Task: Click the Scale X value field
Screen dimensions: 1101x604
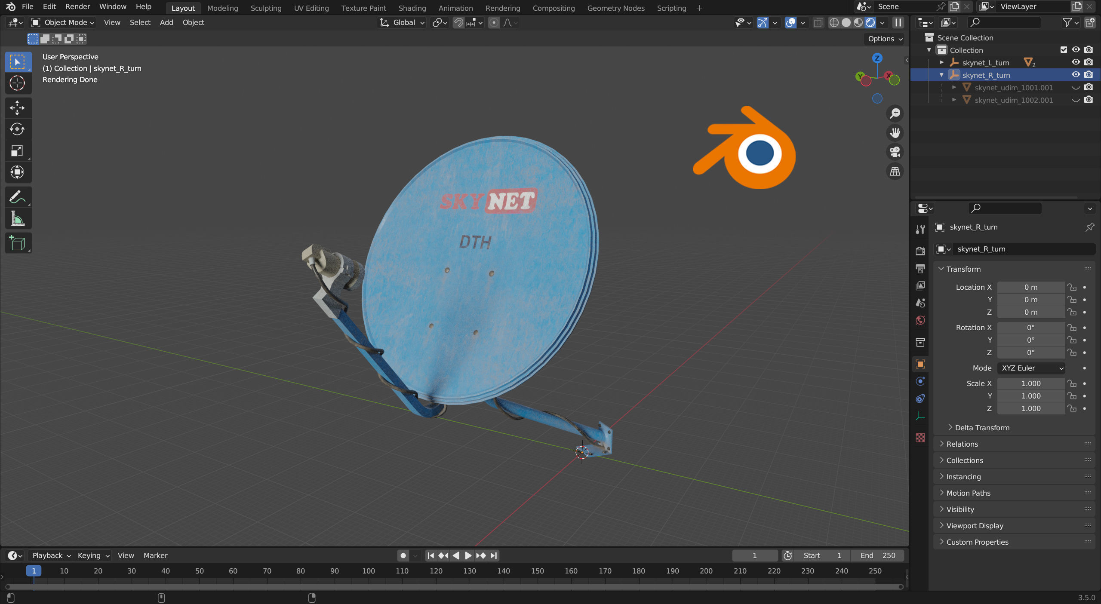Action: (1031, 383)
